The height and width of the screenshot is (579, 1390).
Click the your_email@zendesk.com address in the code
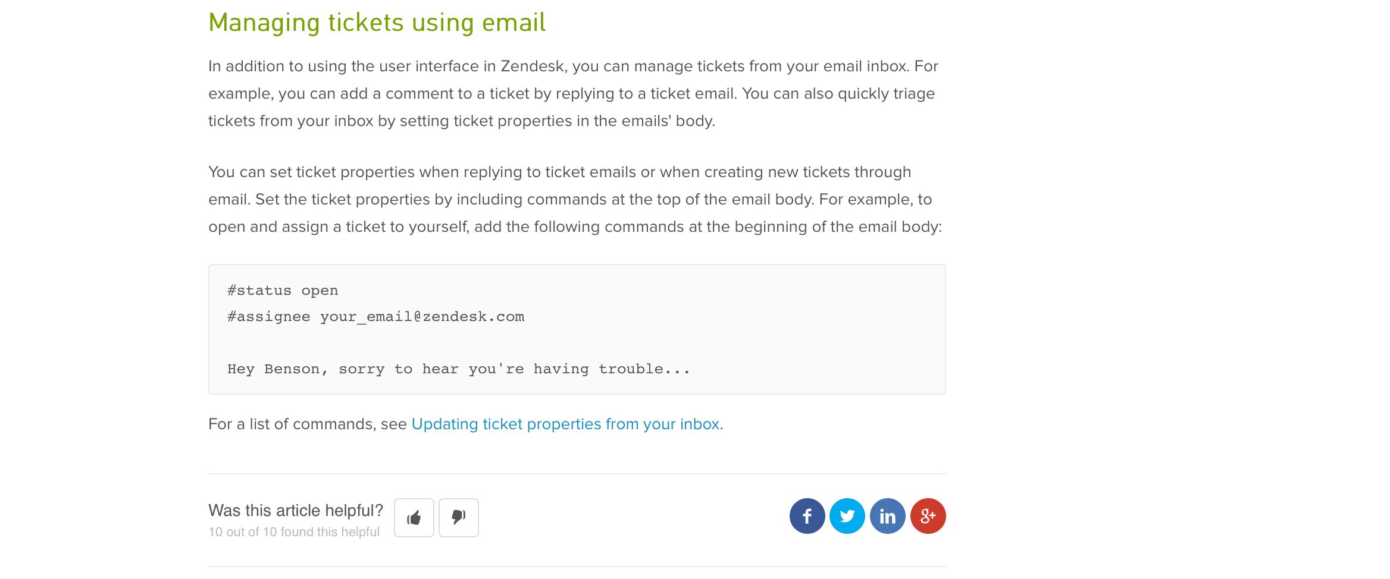pyautogui.click(x=422, y=317)
